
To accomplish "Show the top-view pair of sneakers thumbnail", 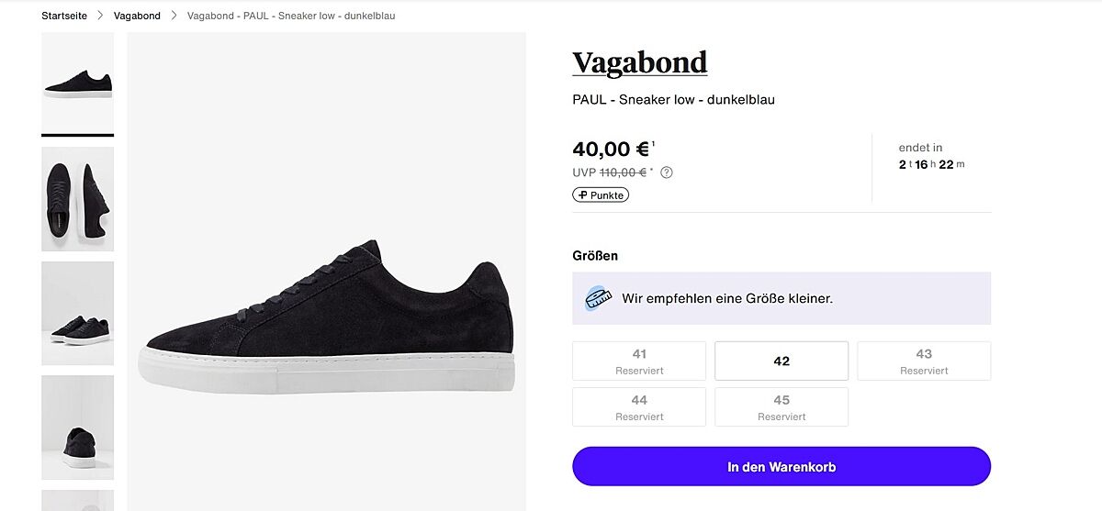I will coord(78,198).
